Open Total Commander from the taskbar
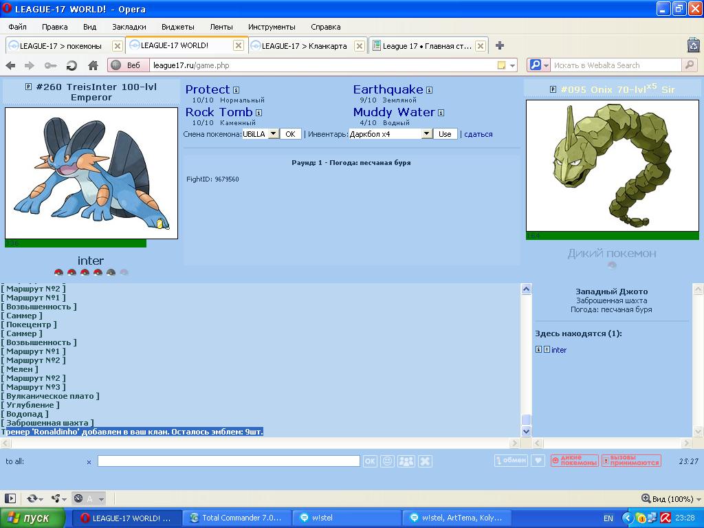This screenshot has width=704, height=528. (x=236, y=518)
